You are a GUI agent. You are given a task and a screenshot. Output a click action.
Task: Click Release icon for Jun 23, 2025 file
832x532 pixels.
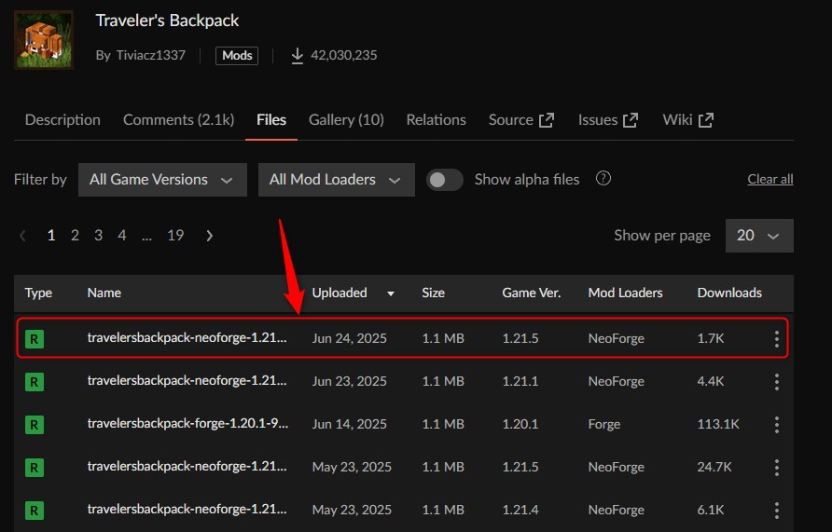pos(35,381)
